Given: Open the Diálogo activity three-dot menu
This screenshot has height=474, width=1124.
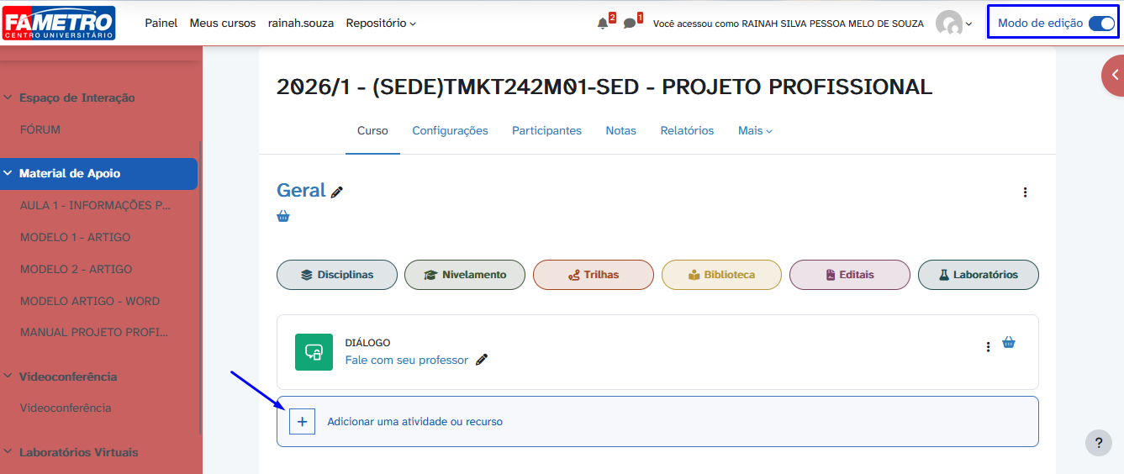Looking at the screenshot, I should pyautogui.click(x=988, y=346).
